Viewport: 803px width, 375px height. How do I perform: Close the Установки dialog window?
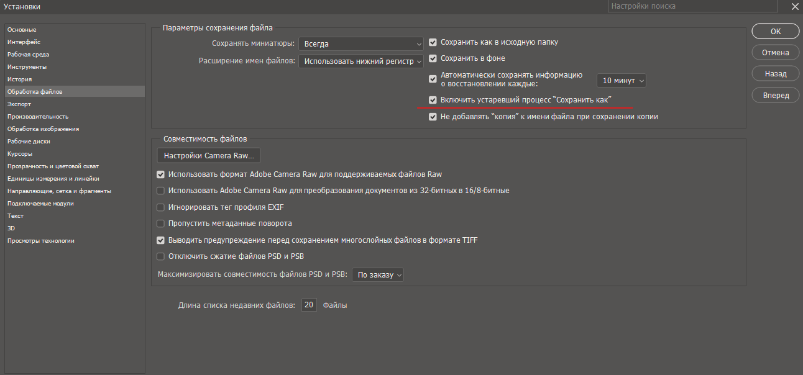(x=794, y=6)
